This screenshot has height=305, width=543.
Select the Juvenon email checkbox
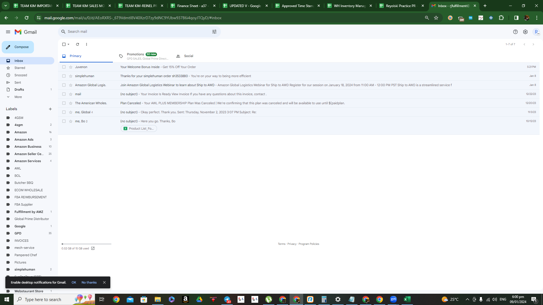(x=64, y=67)
